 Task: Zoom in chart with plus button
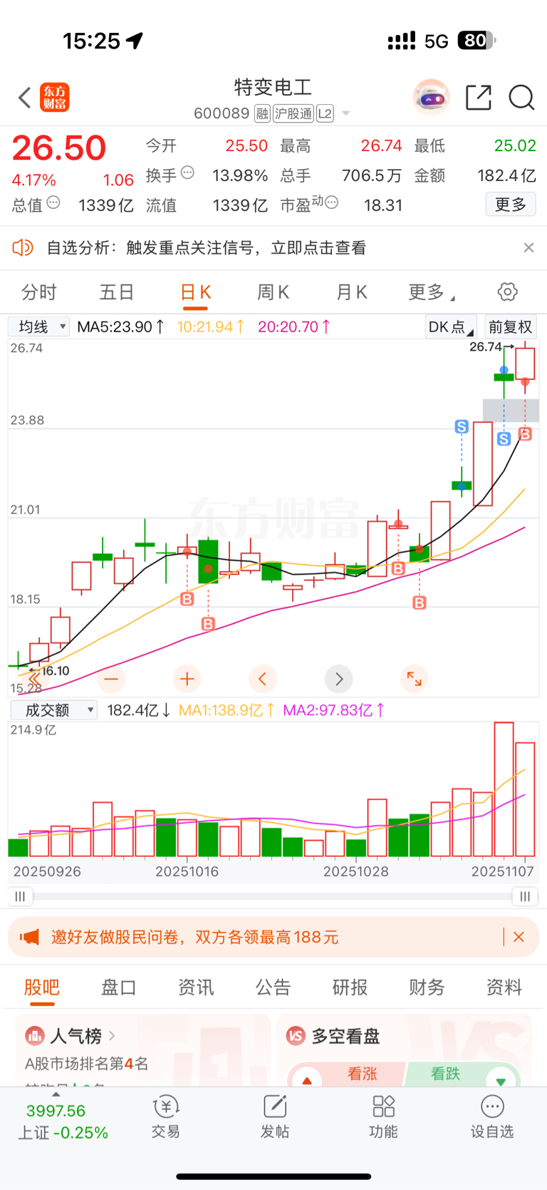[x=187, y=679]
